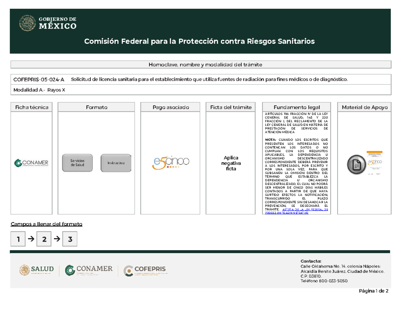Click the COFEPRIS footer logo
401x310 pixels.
tap(145, 269)
